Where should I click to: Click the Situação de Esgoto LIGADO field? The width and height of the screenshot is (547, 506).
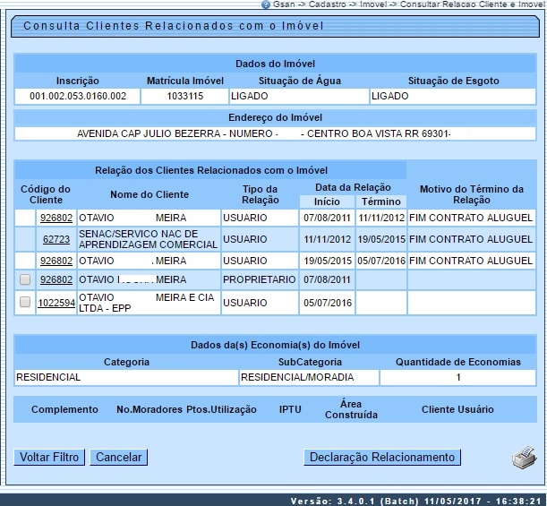coord(452,96)
